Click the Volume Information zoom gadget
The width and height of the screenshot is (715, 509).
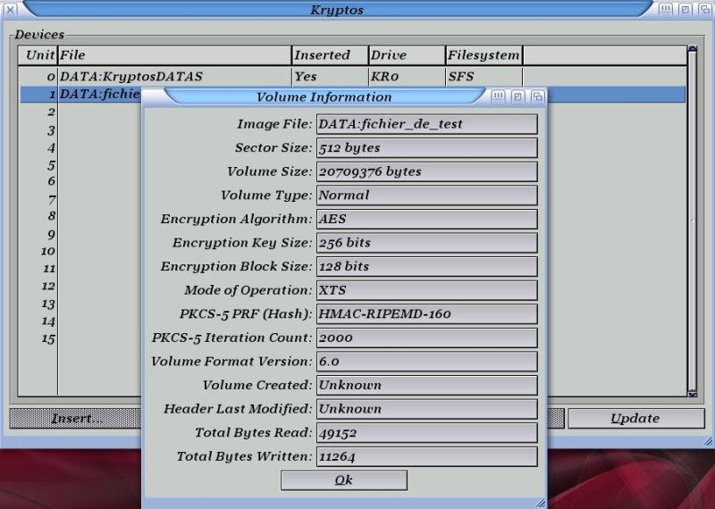click(x=518, y=96)
